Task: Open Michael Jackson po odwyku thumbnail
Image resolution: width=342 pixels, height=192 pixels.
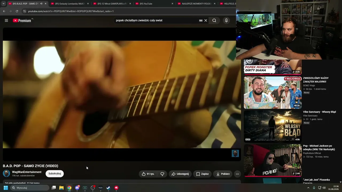Action: point(273,160)
